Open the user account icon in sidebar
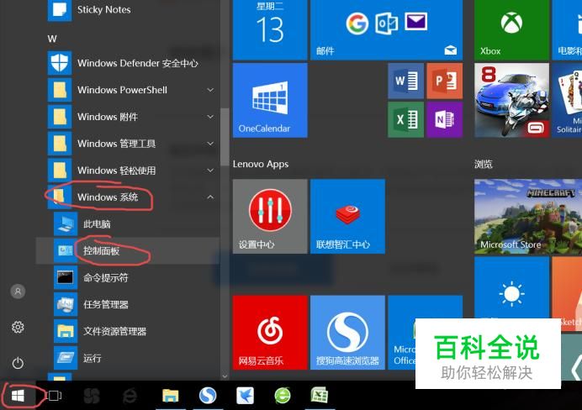Viewport: 582px width, 410px height. [x=18, y=292]
